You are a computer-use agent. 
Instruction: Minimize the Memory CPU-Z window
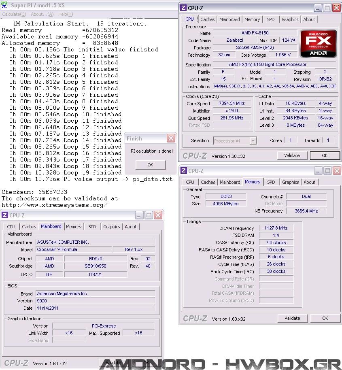coord(318,171)
